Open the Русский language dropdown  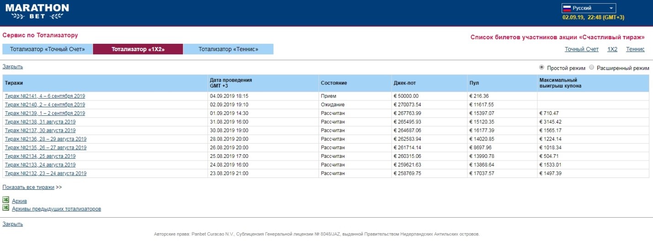(589, 8)
